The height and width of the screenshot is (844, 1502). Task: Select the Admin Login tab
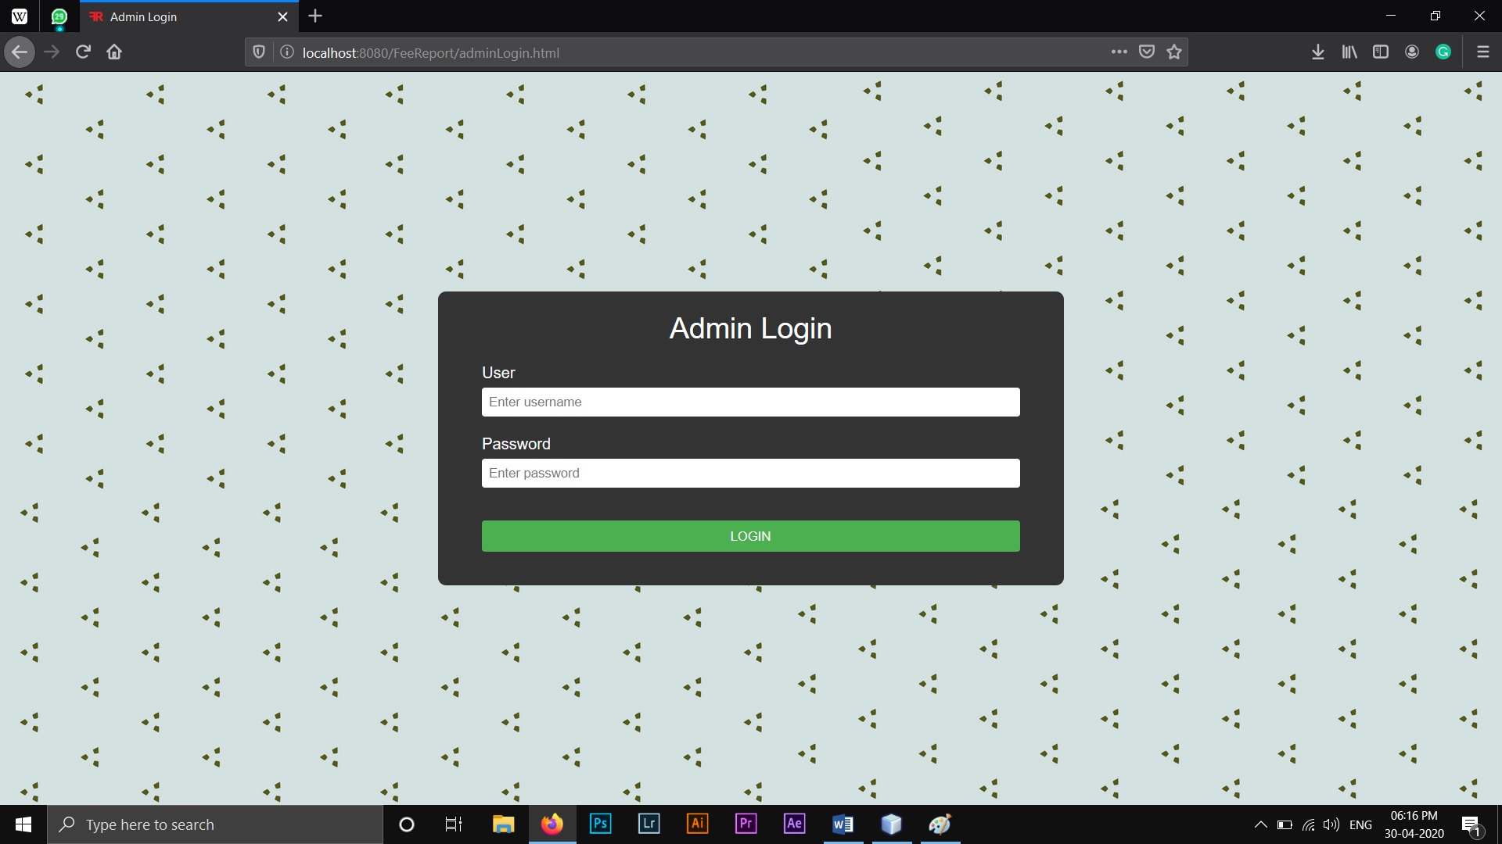tap(180, 16)
